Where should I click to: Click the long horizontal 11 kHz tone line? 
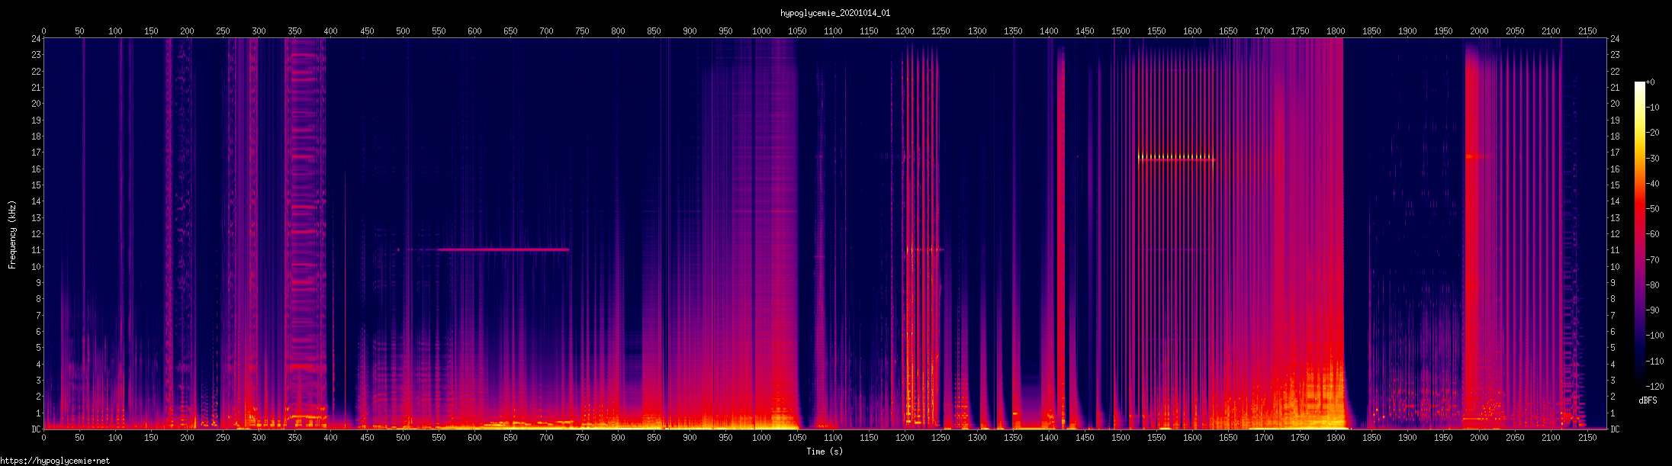(496, 249)
